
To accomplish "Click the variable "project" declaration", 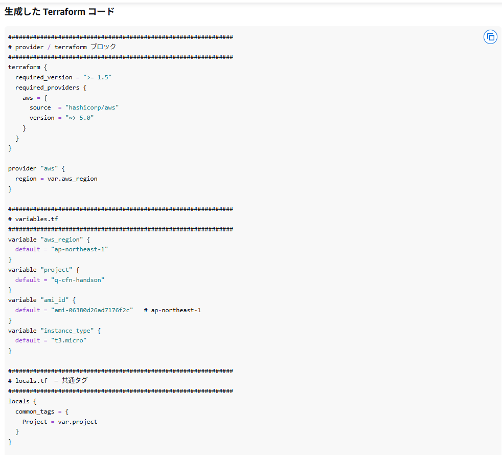I will click(x=43, y=270).
